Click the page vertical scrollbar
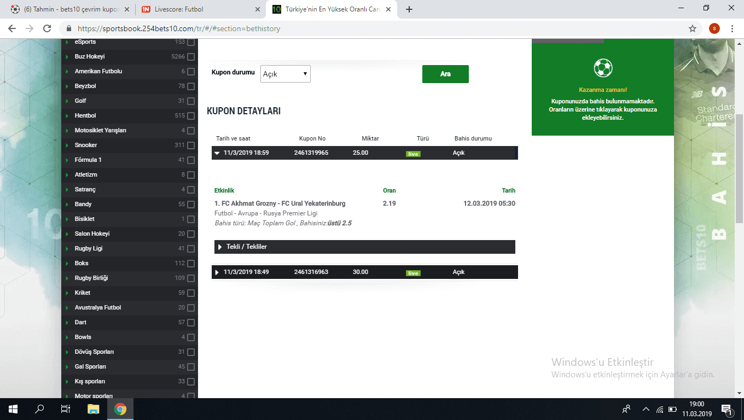The height and width of the screenshot is (420, 744). coord(740,168)
